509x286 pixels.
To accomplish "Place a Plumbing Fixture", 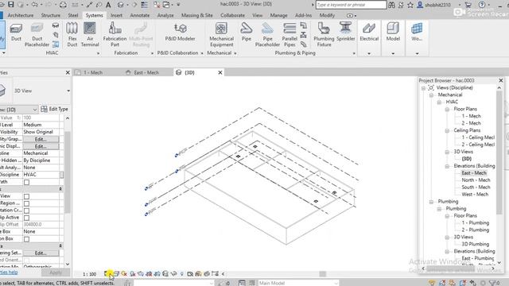I will (324, 35).
